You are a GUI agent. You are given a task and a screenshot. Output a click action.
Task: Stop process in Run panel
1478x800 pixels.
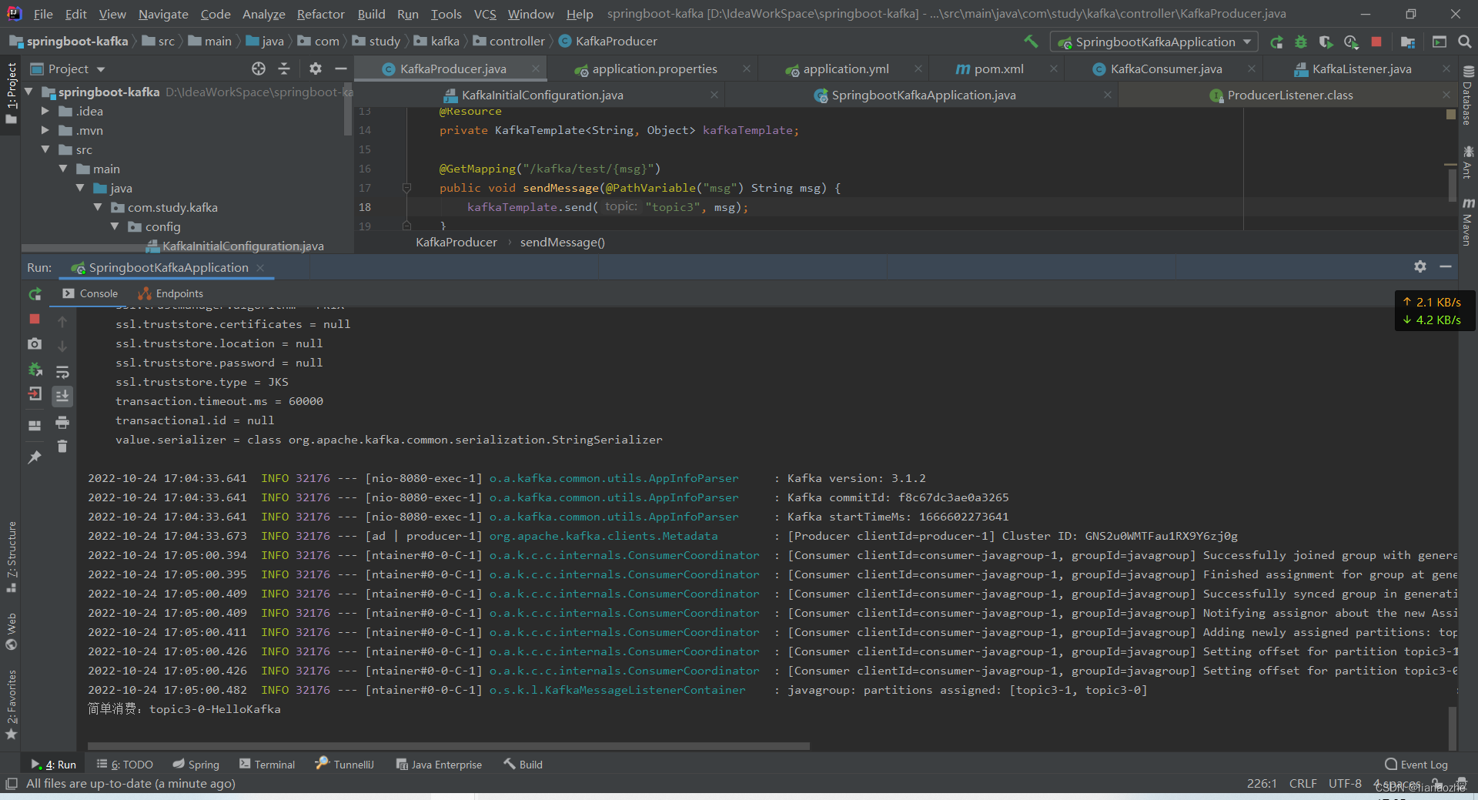click(35, 319)
